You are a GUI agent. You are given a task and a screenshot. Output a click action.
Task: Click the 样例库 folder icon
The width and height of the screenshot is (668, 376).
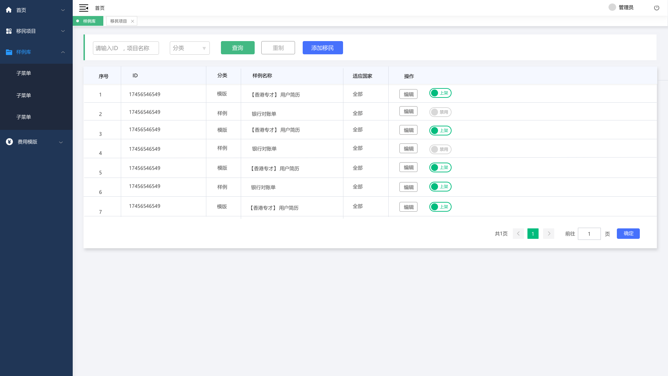pyautogui.click(x=9, y=52)
